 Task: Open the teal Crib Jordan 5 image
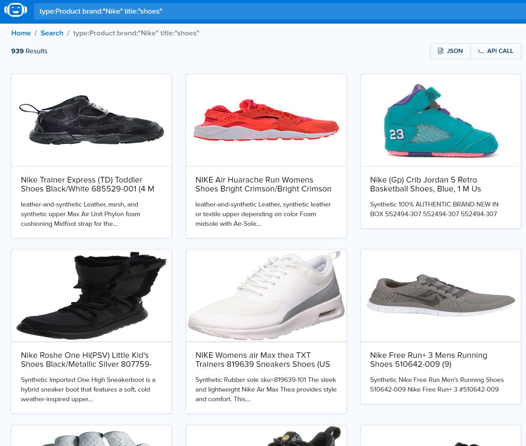point(441,120)
